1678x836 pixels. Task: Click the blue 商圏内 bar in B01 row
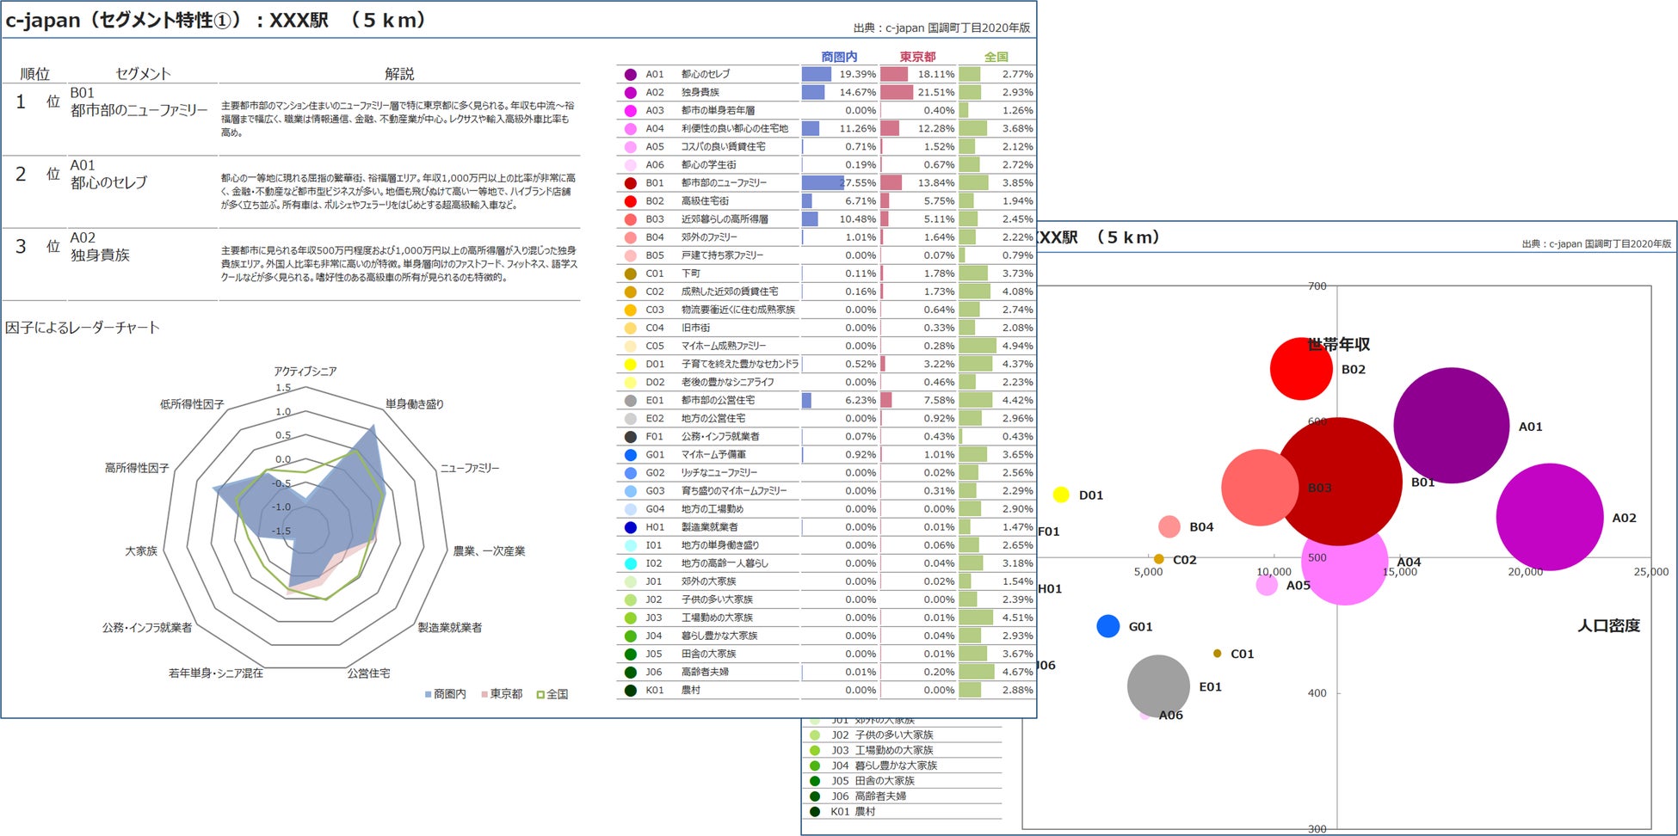coord(824,183)
